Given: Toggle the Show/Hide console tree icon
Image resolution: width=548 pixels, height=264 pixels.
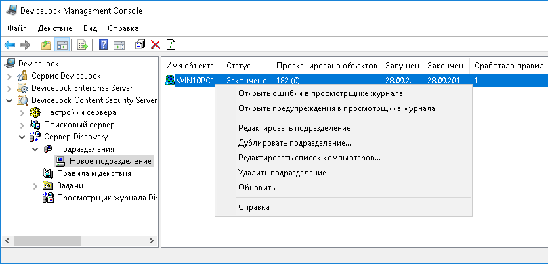Looking at the screenshot, I should point(62,45).
